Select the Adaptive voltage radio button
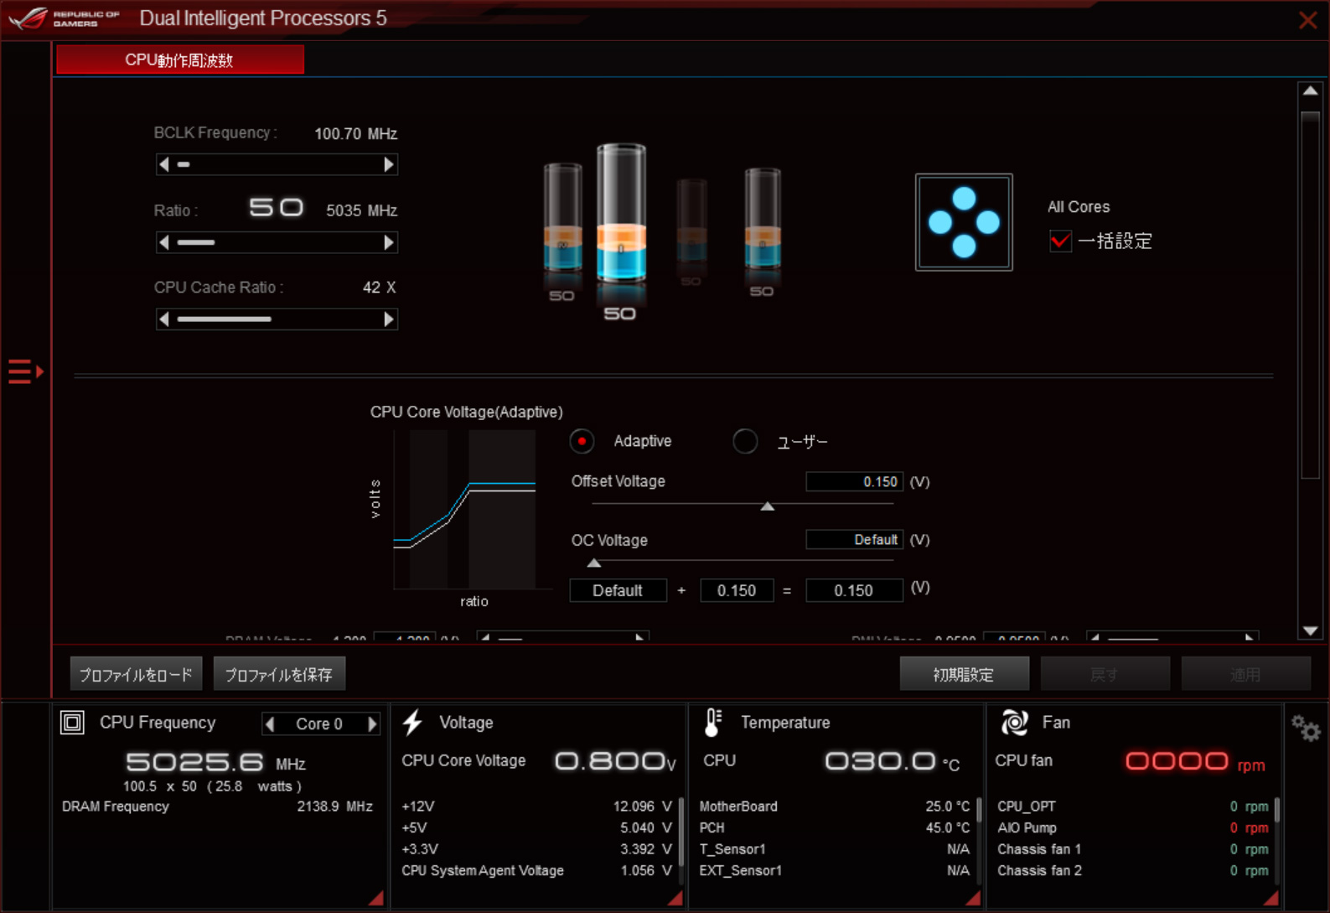 click(582, 441)
